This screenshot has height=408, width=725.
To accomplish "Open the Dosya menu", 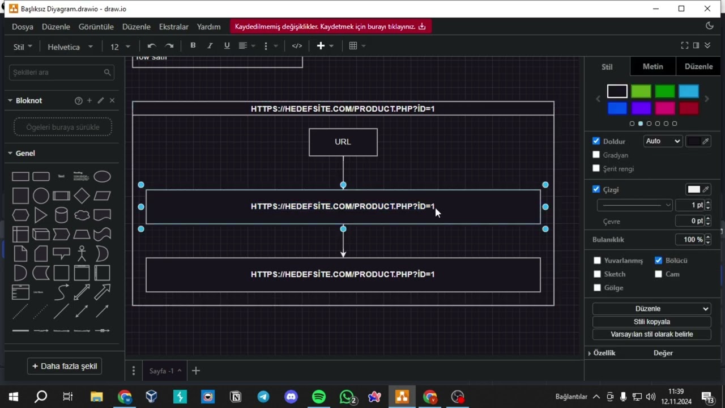I will coord(23,27).
